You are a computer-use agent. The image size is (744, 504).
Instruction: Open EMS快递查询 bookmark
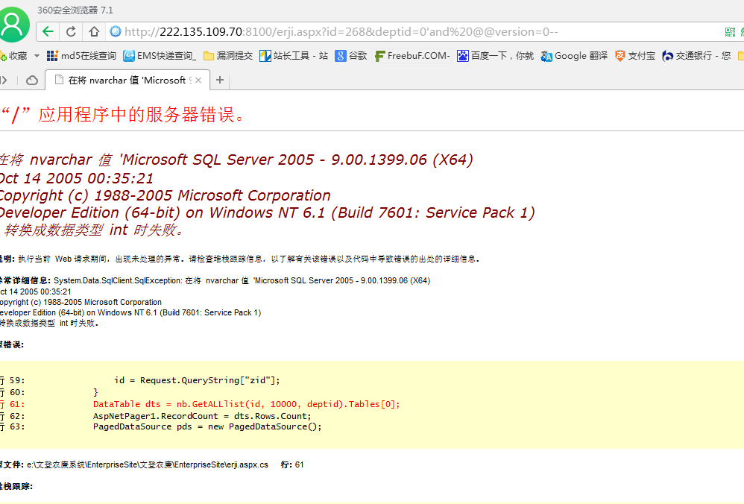[160, 56]
